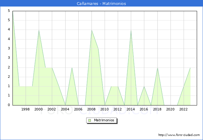Click the 2005 peak data point
This screenshot has width=203, height=140.
pos(72,68)
